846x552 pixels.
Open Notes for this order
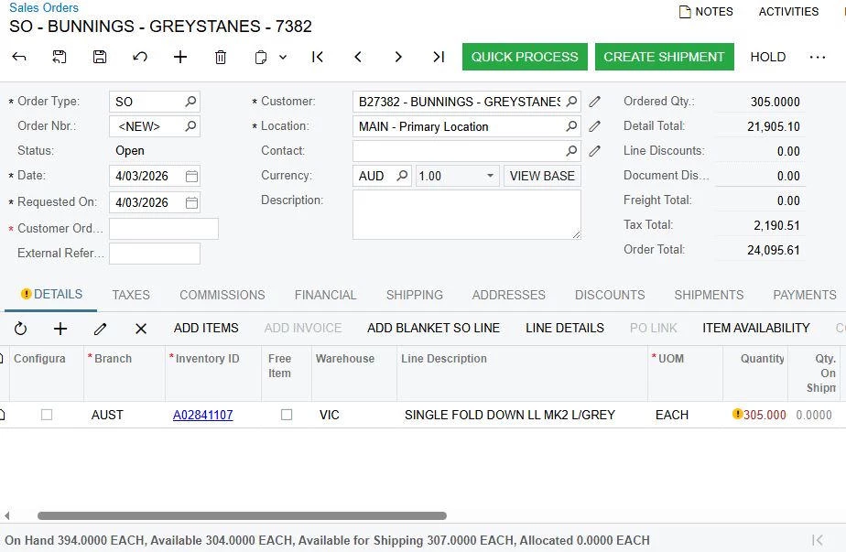pos(706,11)
